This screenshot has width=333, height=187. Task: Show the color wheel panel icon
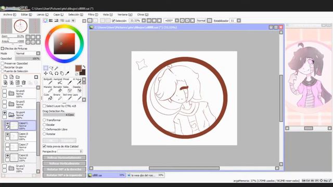45,21
